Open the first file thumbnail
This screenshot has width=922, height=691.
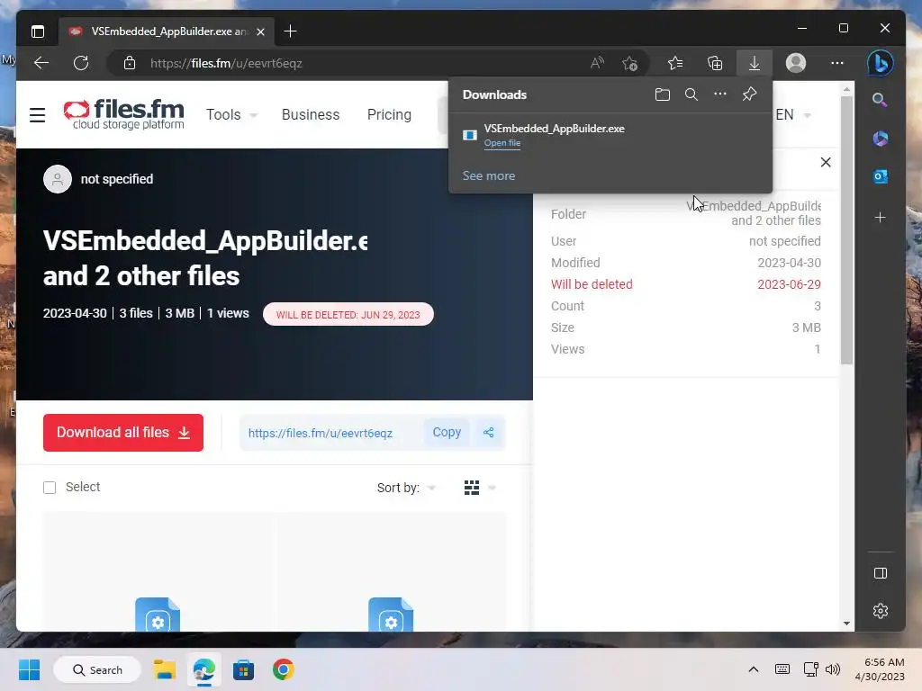pyautogui.click(x=158, y=571)
